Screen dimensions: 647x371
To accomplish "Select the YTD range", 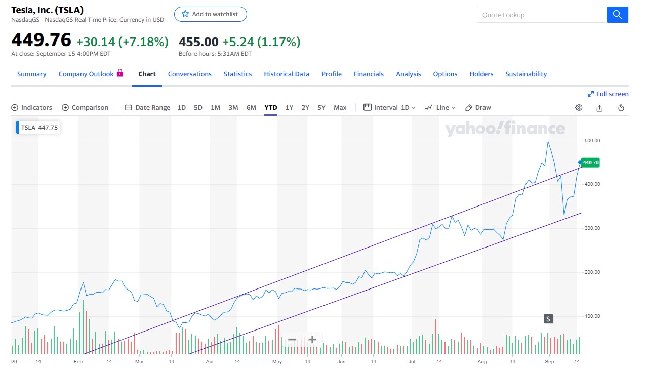I will 271,108.
